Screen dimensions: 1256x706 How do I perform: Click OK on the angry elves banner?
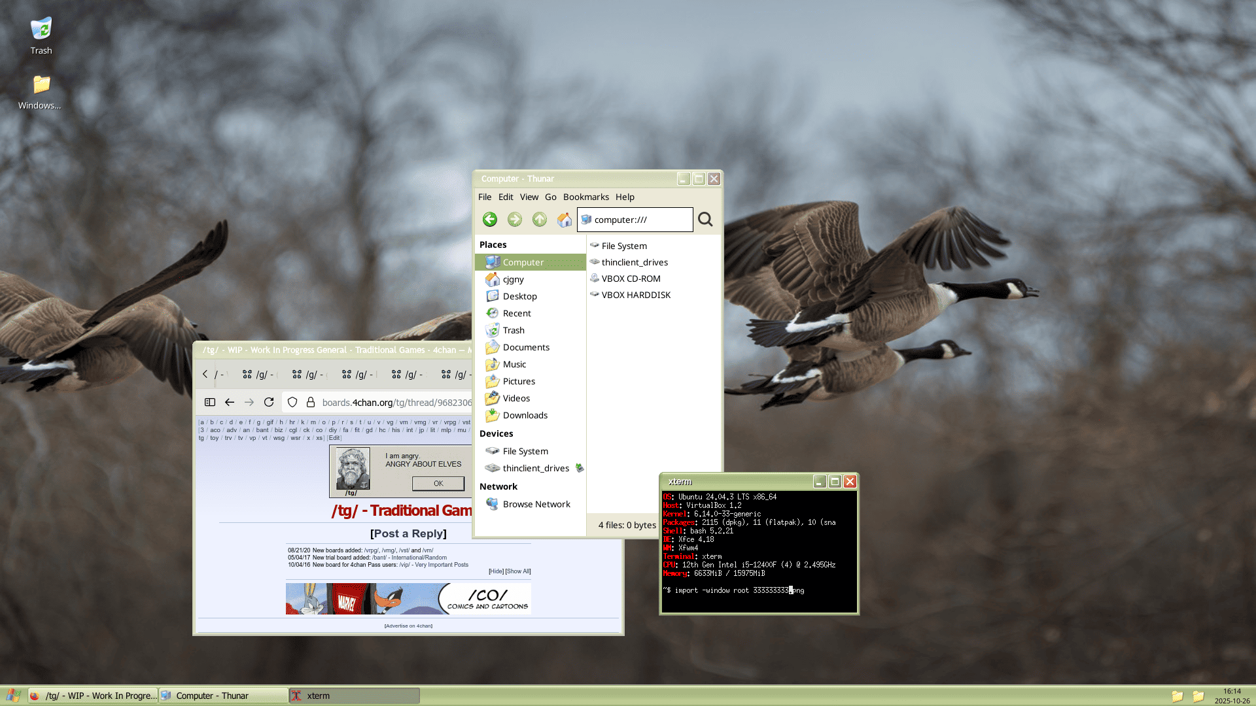tap(438, 484)
